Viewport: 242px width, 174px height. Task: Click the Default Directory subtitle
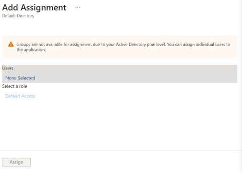[x=18, y=16]
